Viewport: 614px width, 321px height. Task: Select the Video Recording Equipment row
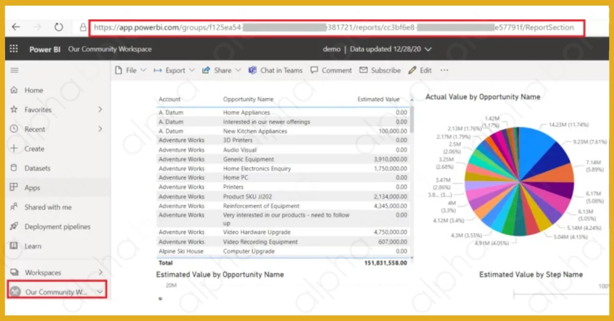282,242
